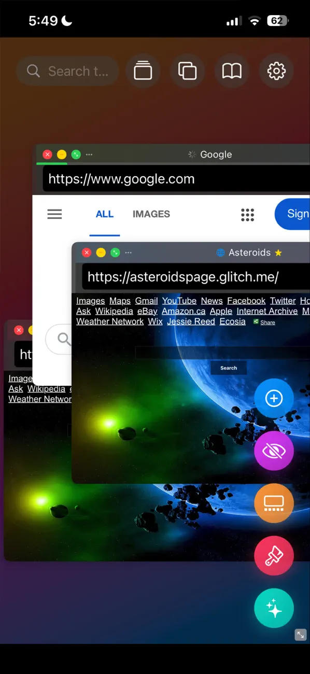Open the overlapping windows icon
The height and width of the screenshot is (674, 310).
(x=187, y=71)
